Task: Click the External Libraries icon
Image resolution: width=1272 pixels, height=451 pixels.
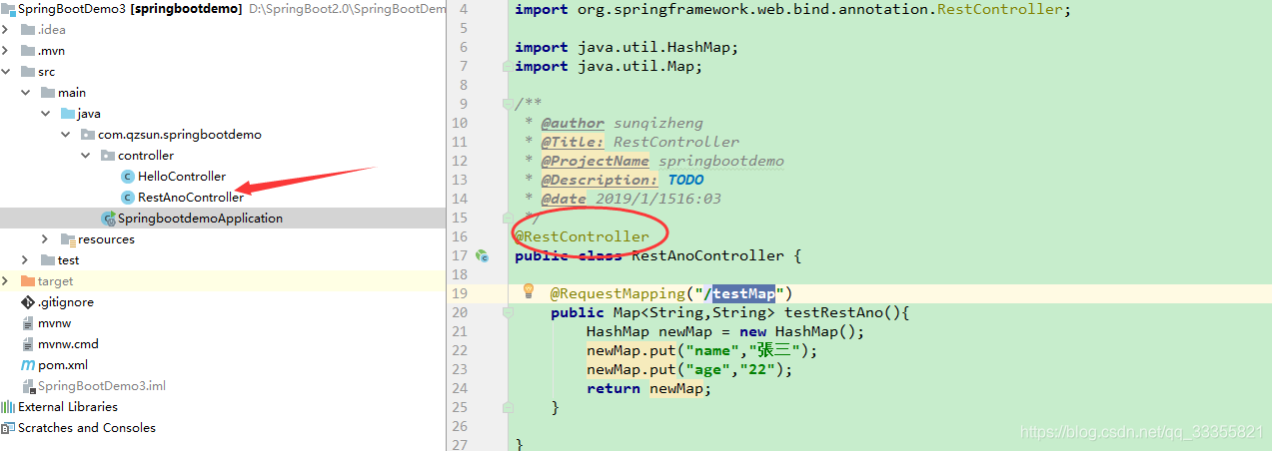Action: (x=9, y=407)
